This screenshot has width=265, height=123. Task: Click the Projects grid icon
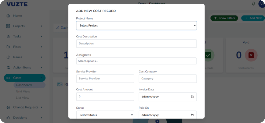tap(8, 26)
